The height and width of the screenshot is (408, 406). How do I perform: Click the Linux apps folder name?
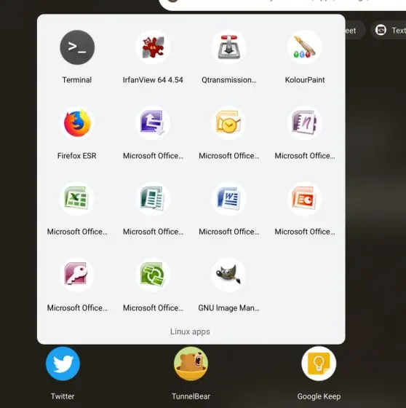pyautogui.click(x=190, y=331)
